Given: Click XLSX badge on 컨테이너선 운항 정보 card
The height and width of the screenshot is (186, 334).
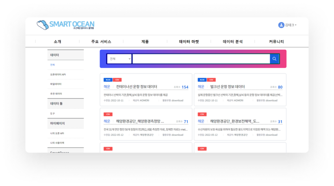Looking at the screenshot, I should click(108, 80).
